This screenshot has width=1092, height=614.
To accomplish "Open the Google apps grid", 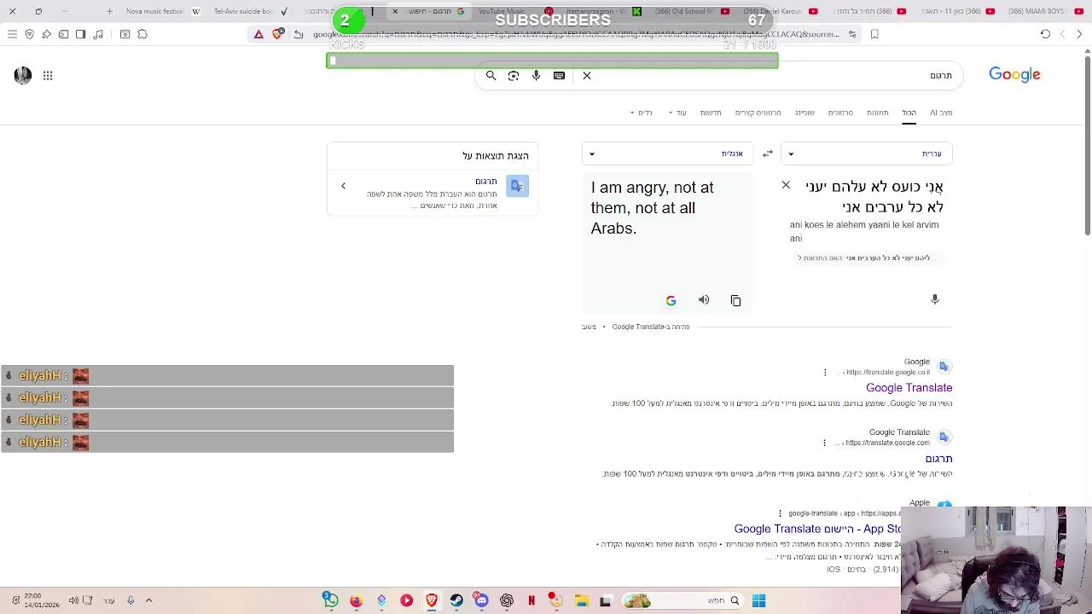I will coord(48,76).
